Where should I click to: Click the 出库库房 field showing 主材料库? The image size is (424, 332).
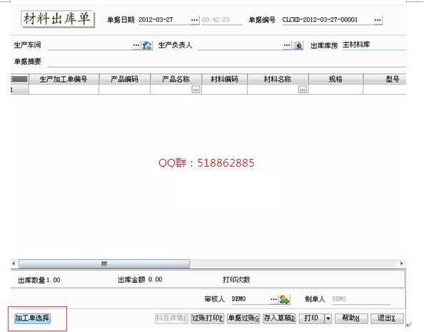(374, 45)
